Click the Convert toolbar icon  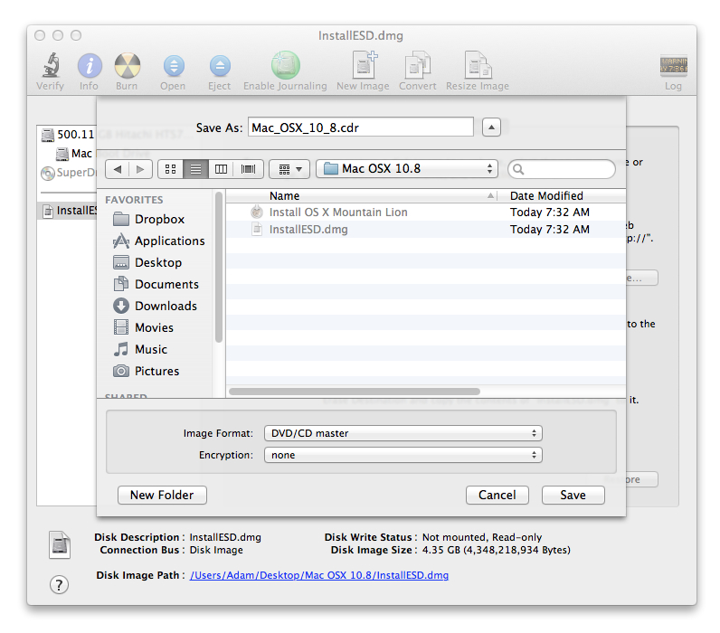(x=417, y=65)
